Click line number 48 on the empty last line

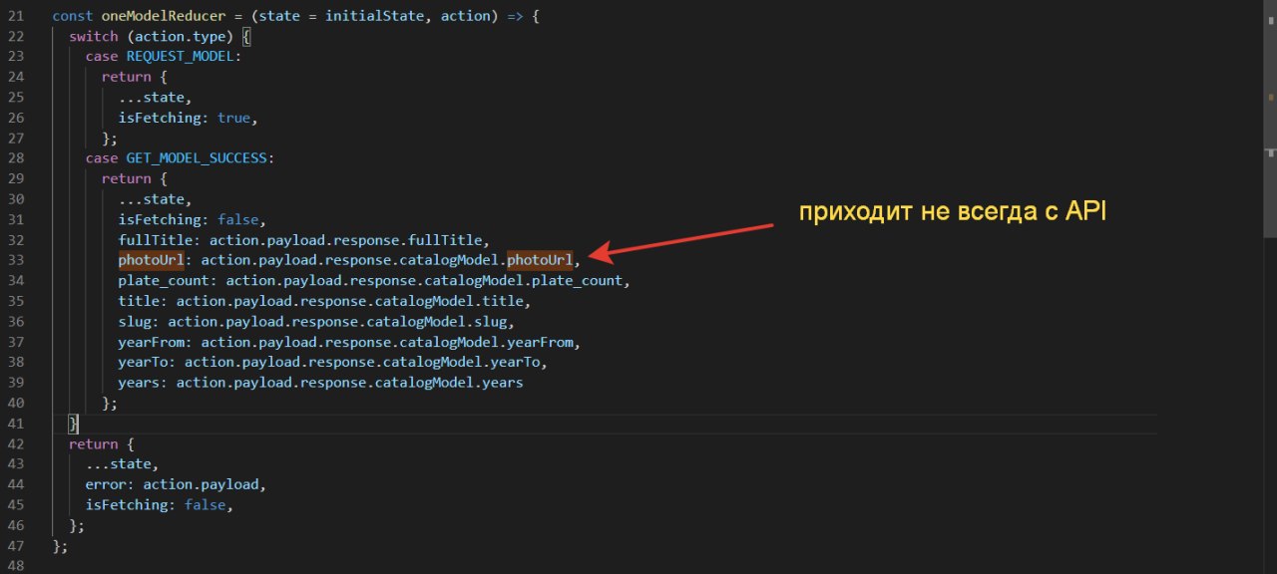[x=15, y=567]
